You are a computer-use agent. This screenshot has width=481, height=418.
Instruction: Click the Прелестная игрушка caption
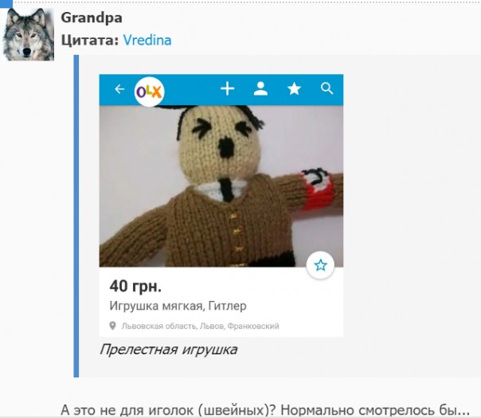(x=168, y=350)
